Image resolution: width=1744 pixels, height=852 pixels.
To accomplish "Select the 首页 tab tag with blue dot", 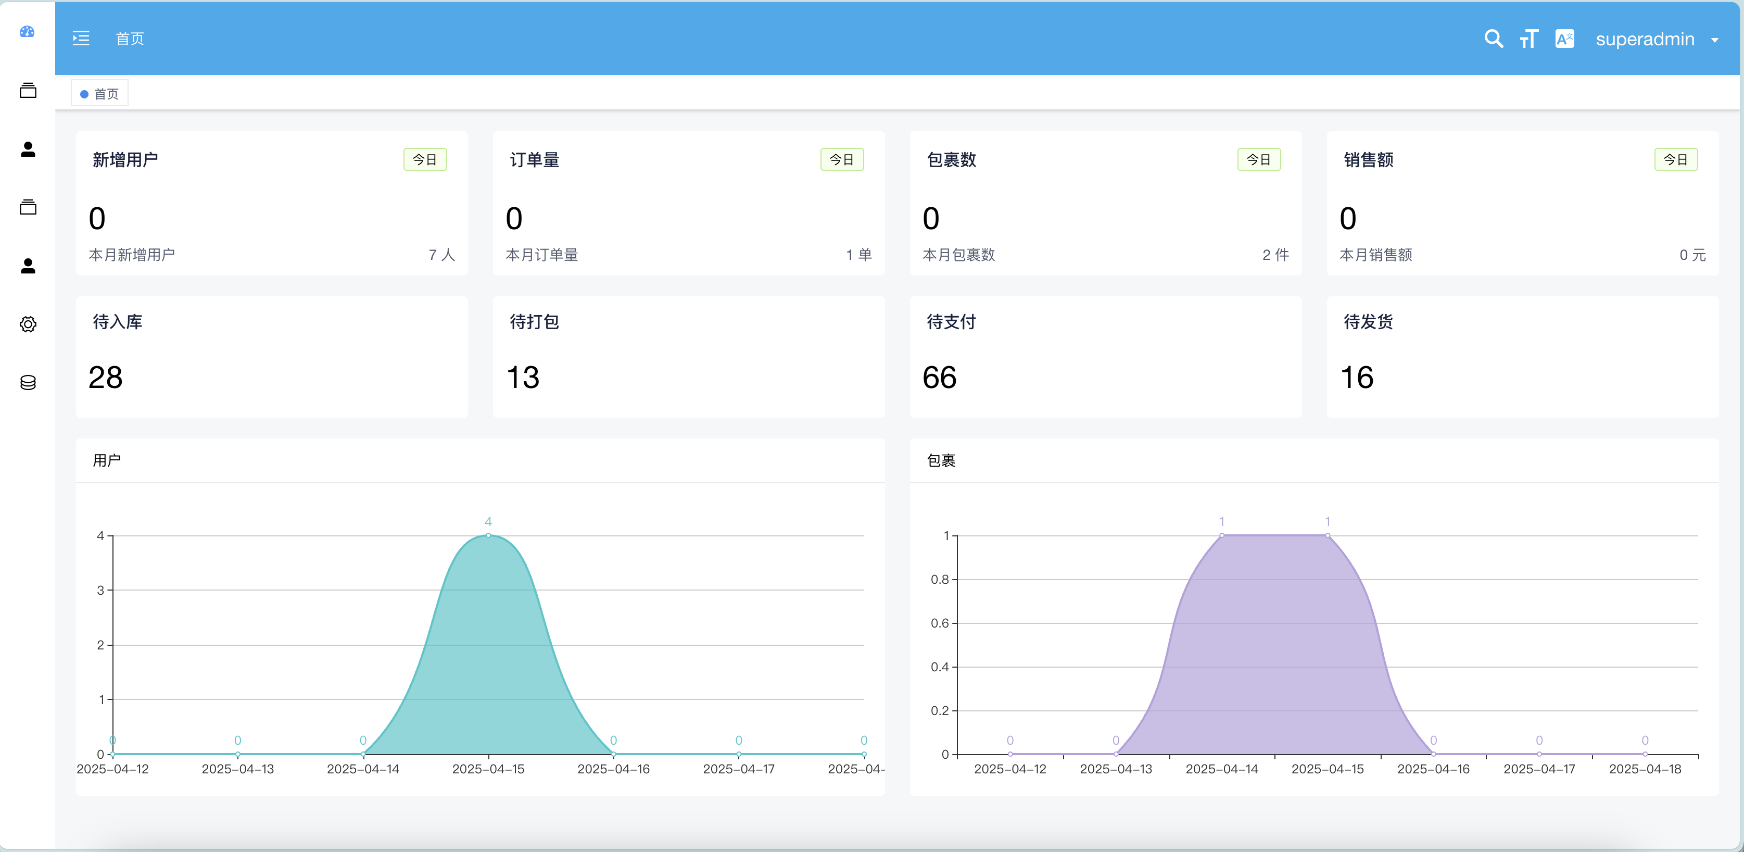I will pyautogui.click(x=99, y=93).
